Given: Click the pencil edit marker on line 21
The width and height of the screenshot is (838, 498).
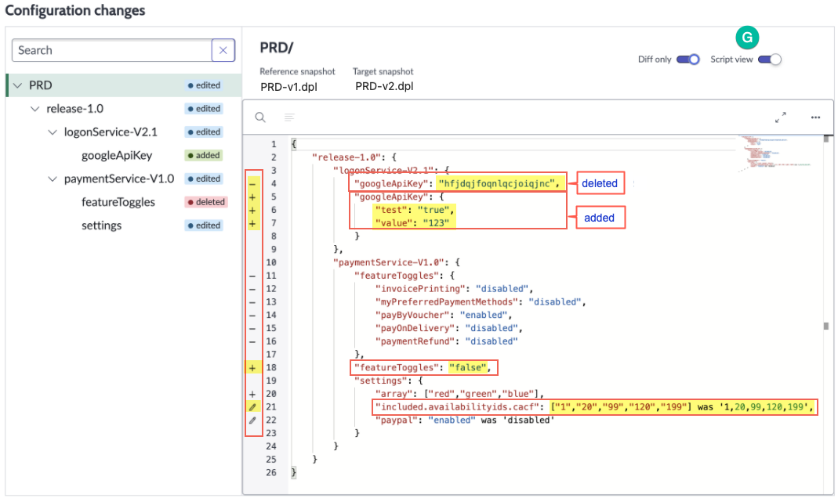Looking at the screenshot, I should click(x=252, y=407).
